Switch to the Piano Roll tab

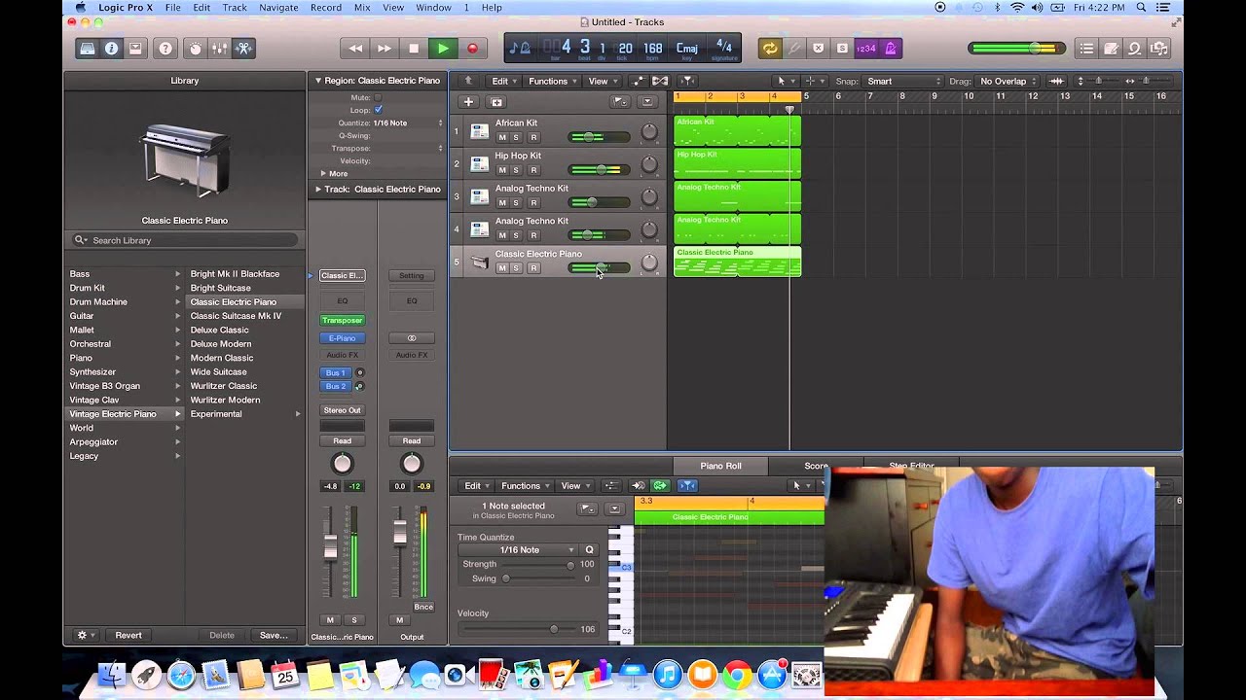pos(720,466)
